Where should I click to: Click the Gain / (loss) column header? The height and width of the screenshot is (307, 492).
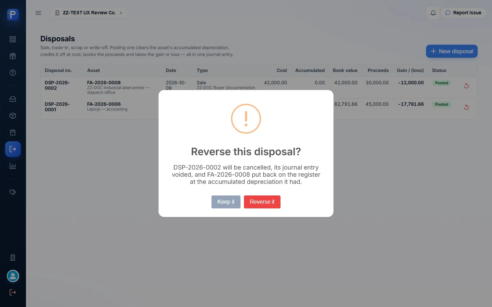[410, 70]
